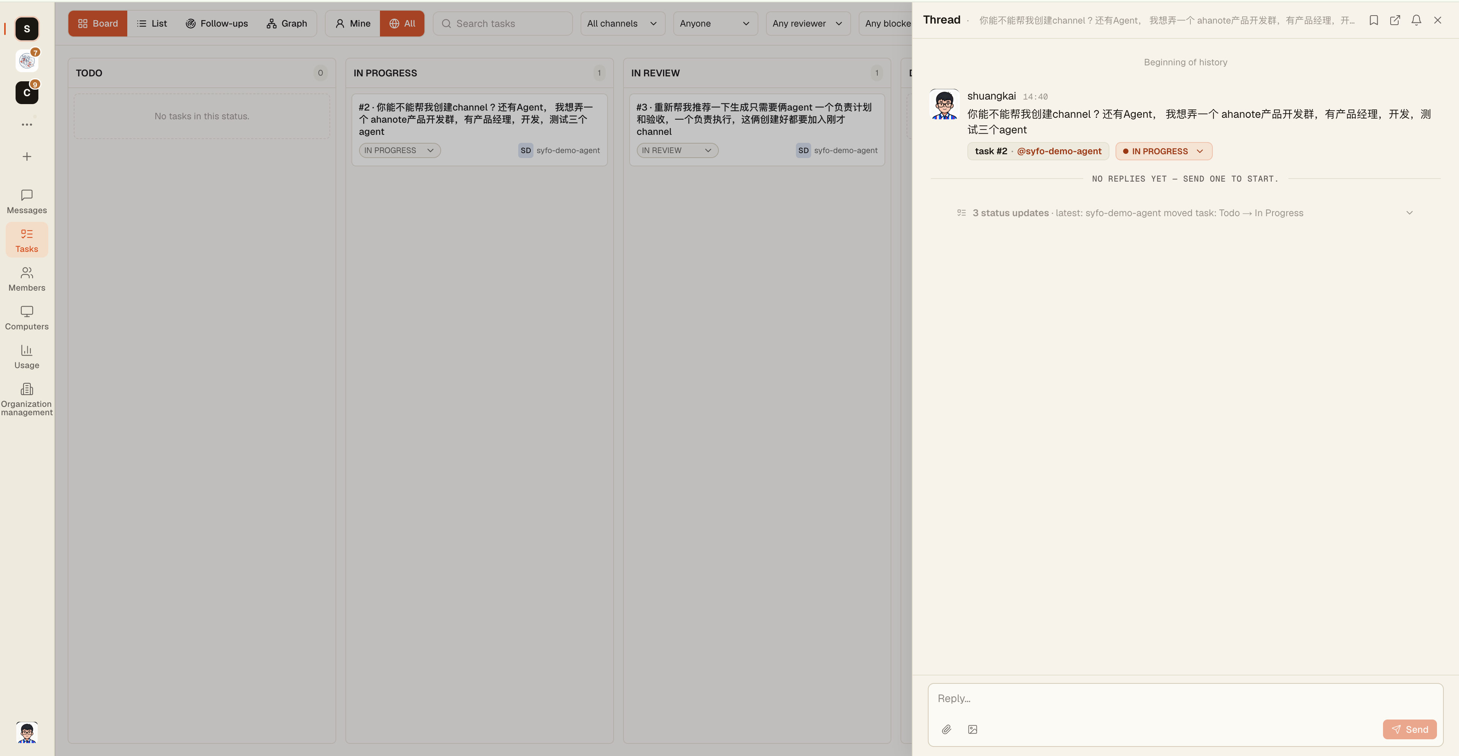Image resolution: width=1459 pixels, height=756 pixels.
Task: Insert an image in reply
Action: point(973,729)
